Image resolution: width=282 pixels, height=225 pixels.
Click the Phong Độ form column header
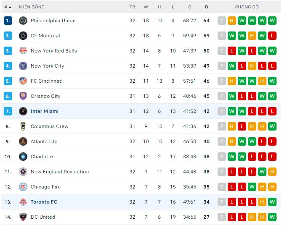tap(247, 7)
